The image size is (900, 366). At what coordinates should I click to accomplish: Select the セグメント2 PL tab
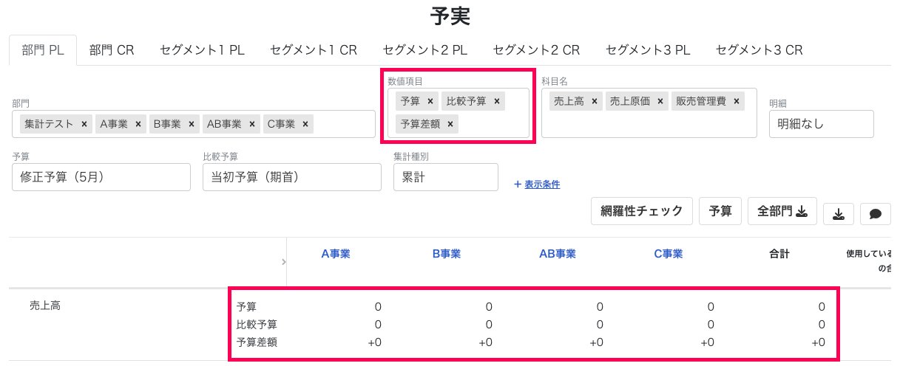coord(424,50)
